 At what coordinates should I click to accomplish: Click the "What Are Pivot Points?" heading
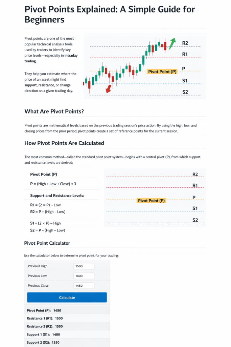point(54,111)
